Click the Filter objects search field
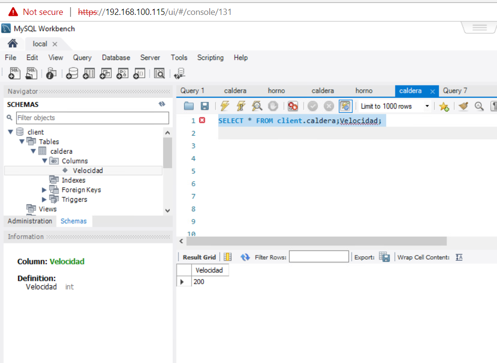Viewport: 497px width, 363px height. pos(93,118)
